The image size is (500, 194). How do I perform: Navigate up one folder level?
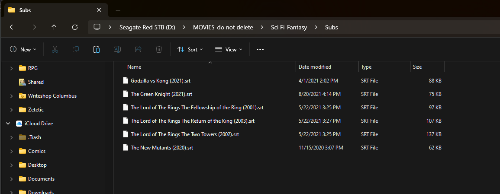[x=54, y=27]
